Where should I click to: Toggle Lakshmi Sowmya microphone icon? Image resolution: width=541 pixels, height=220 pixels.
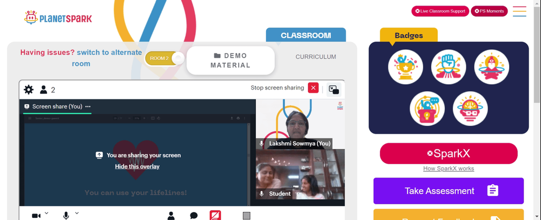coord(262,143)
